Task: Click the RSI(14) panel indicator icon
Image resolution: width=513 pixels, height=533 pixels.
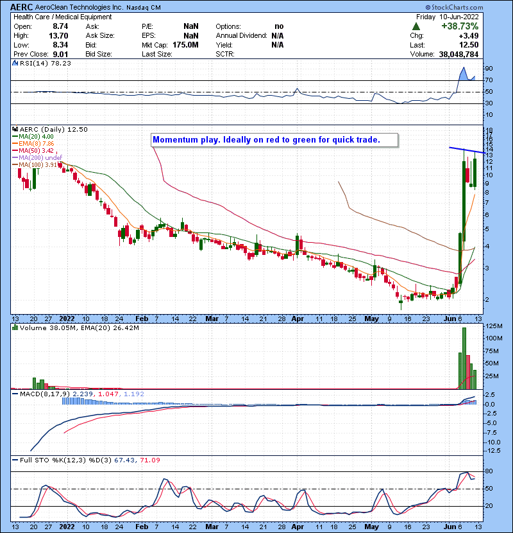Action: click(x=15, y=63)
